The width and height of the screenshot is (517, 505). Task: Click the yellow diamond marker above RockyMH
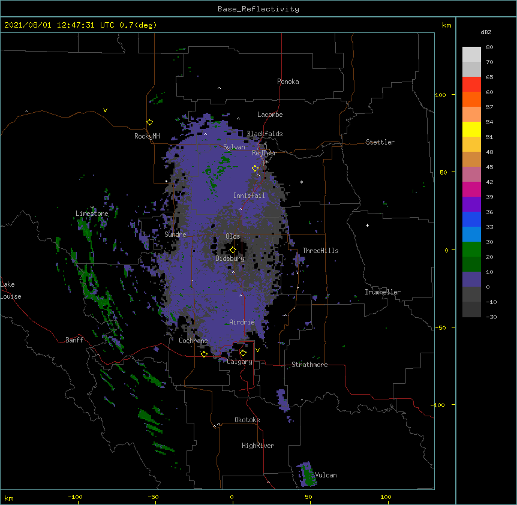149,122
